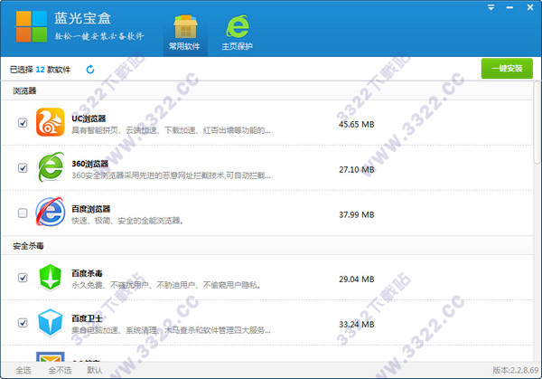Click the 百度卫士 blue cube icon

[x=51, y=322]
